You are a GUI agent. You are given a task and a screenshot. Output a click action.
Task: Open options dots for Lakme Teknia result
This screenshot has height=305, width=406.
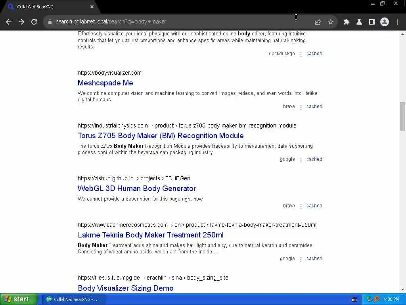(301, 259)
